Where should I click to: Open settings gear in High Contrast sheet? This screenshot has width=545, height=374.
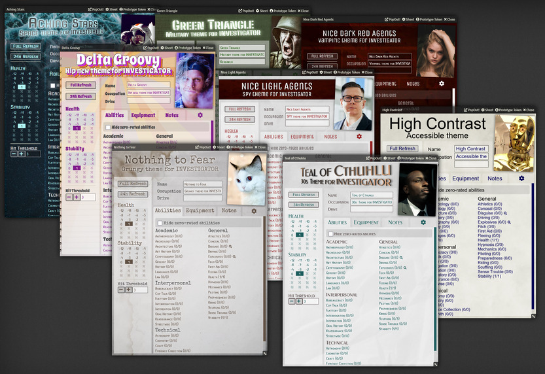pos(521,178)
